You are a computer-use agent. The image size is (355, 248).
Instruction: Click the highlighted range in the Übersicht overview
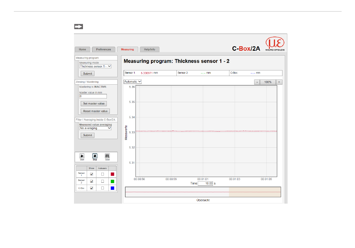pos(255,192)
